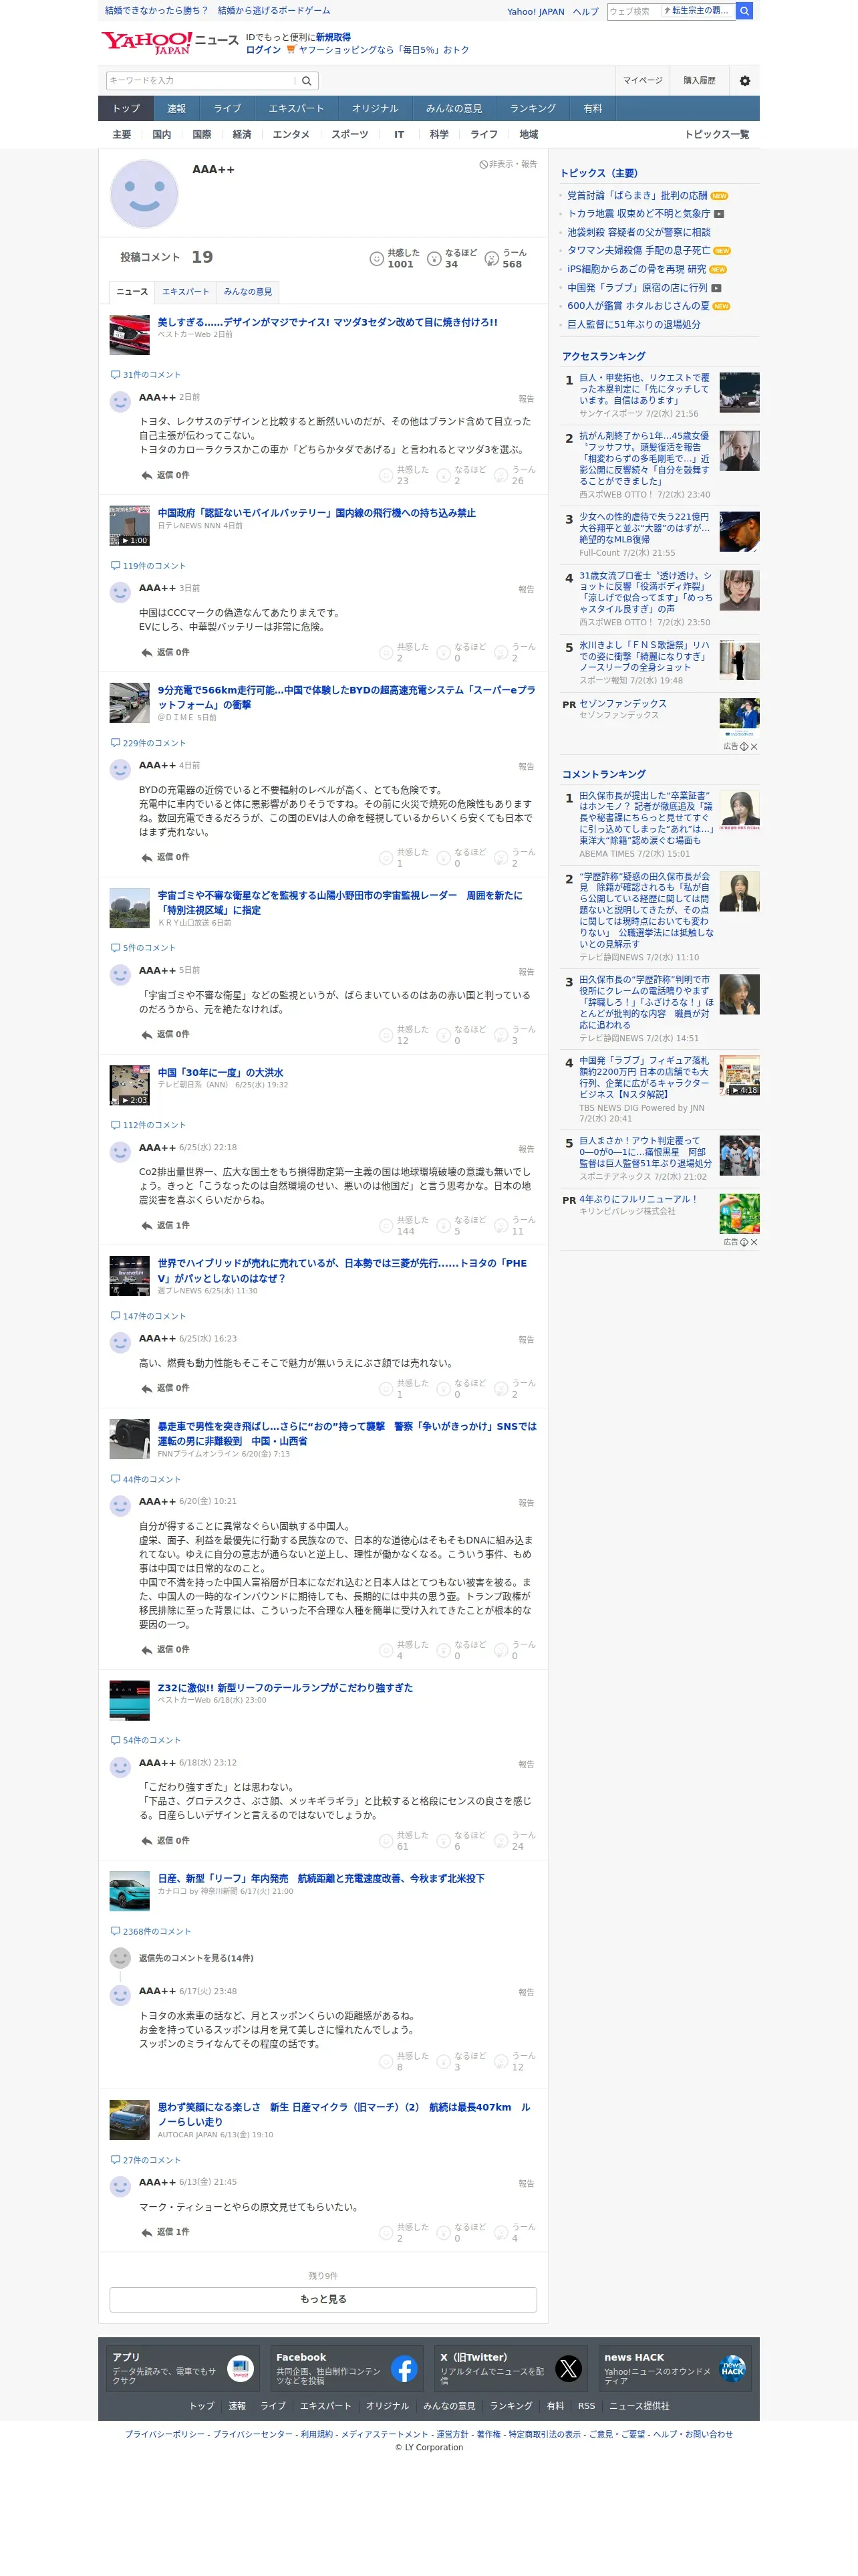The width and height of the screenshot is (858, 2576).
Task: Click the X (旧Twitter) icon in the footer
Action: tap(569, 2369)
